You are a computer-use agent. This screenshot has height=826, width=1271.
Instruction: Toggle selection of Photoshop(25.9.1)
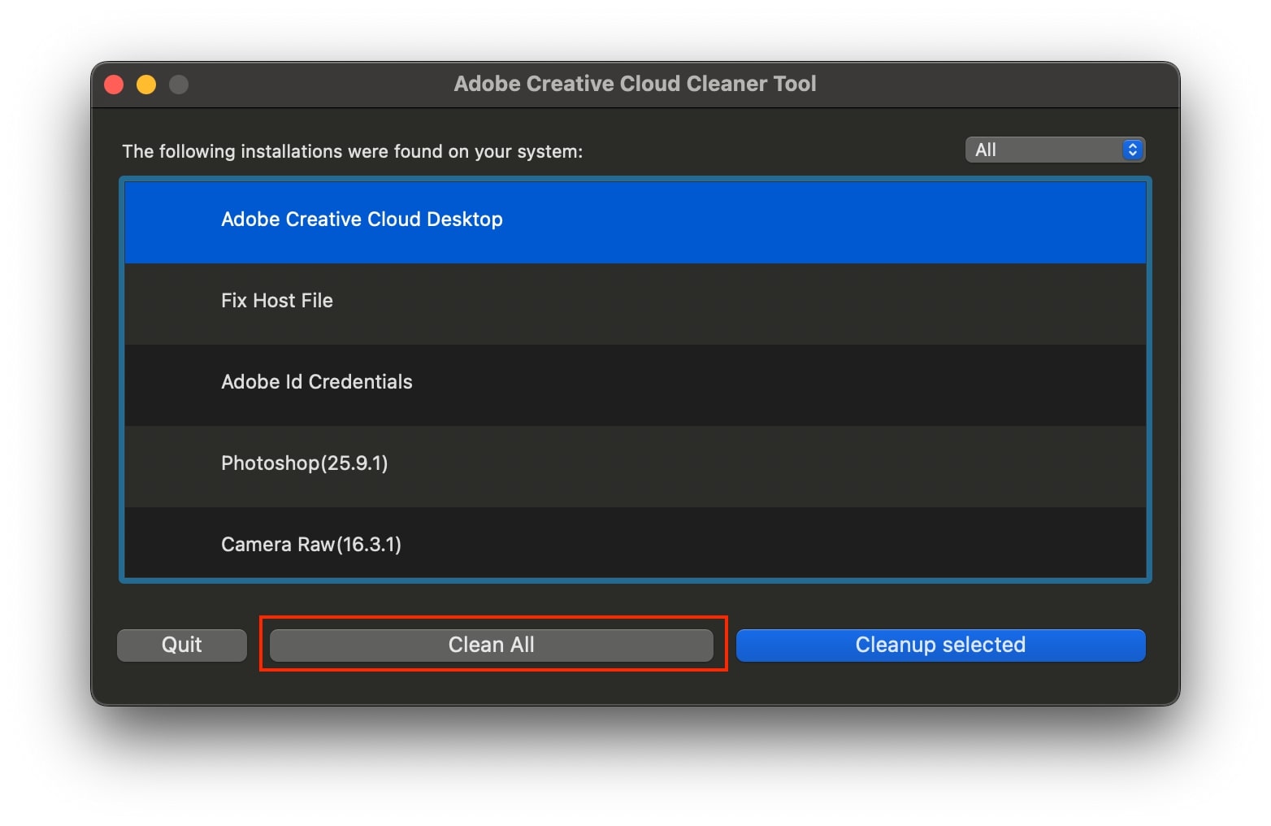[569, 463]
